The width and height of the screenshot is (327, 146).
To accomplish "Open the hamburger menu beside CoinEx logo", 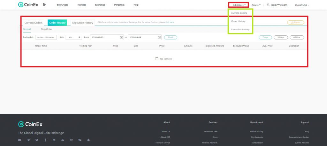I will (44, 4).
